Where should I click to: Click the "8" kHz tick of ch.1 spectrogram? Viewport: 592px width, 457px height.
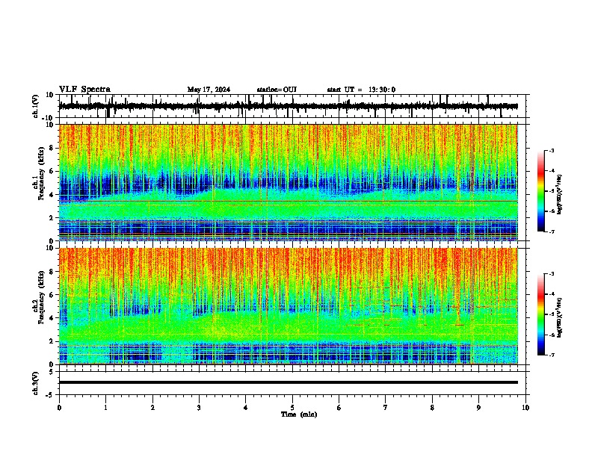[x=52, y=148]
